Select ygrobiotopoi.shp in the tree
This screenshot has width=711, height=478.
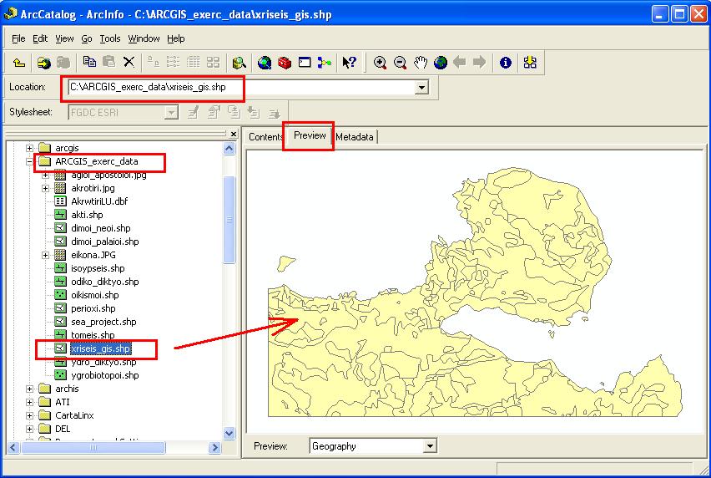tap(105, 375)
